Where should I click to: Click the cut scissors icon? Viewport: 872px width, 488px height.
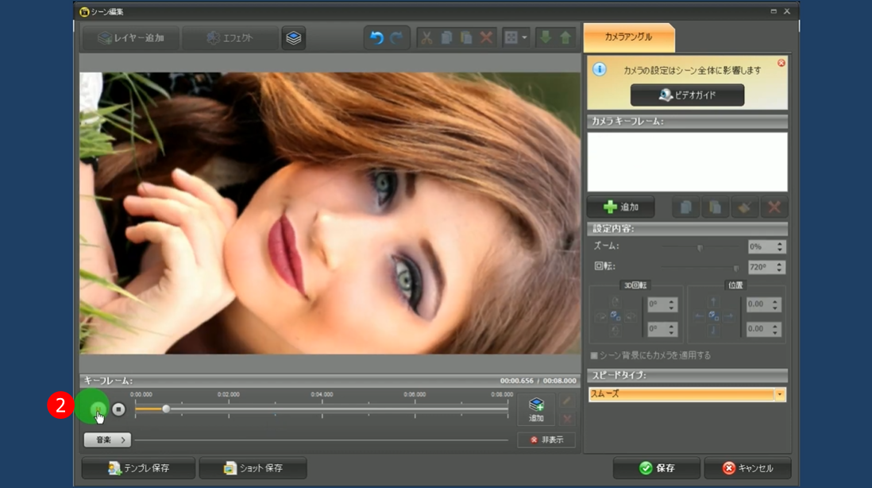point(426,38)
